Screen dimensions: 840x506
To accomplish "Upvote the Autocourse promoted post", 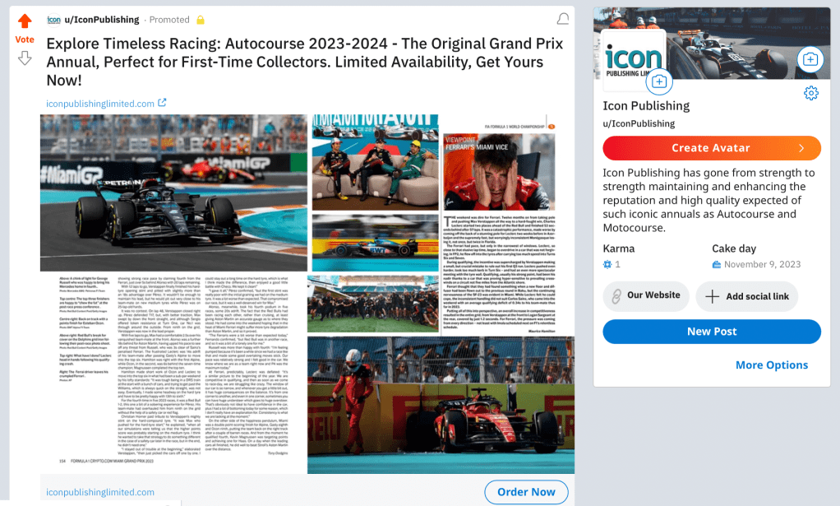I will [25, 21].
